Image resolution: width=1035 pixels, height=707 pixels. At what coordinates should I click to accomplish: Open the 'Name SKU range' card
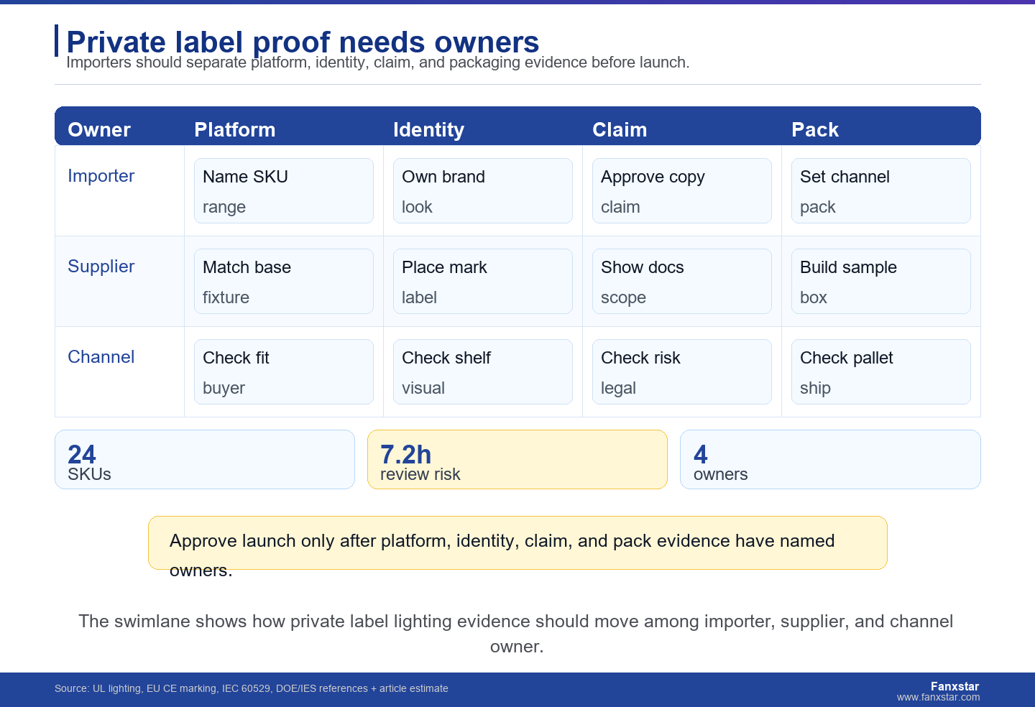(x=284, y=191)
